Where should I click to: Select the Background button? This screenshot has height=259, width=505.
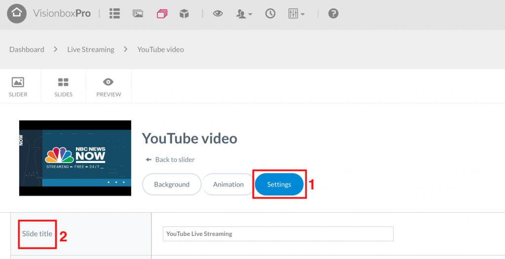click(172, 184)
